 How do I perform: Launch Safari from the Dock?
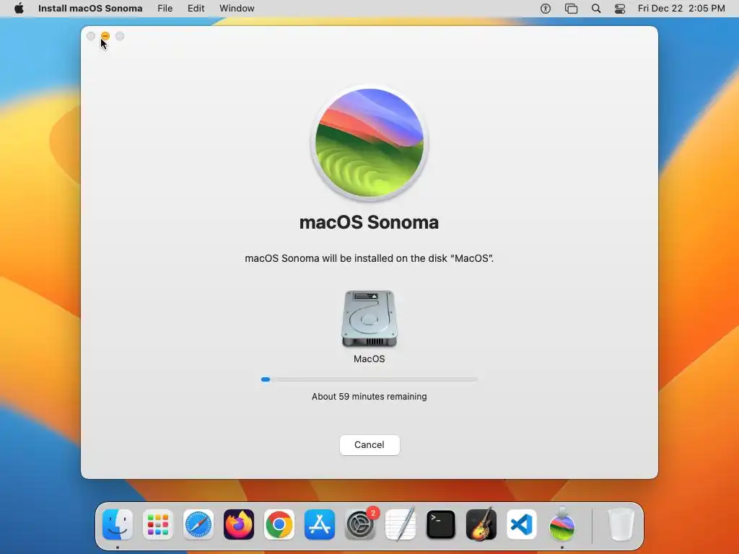[198, 524]
